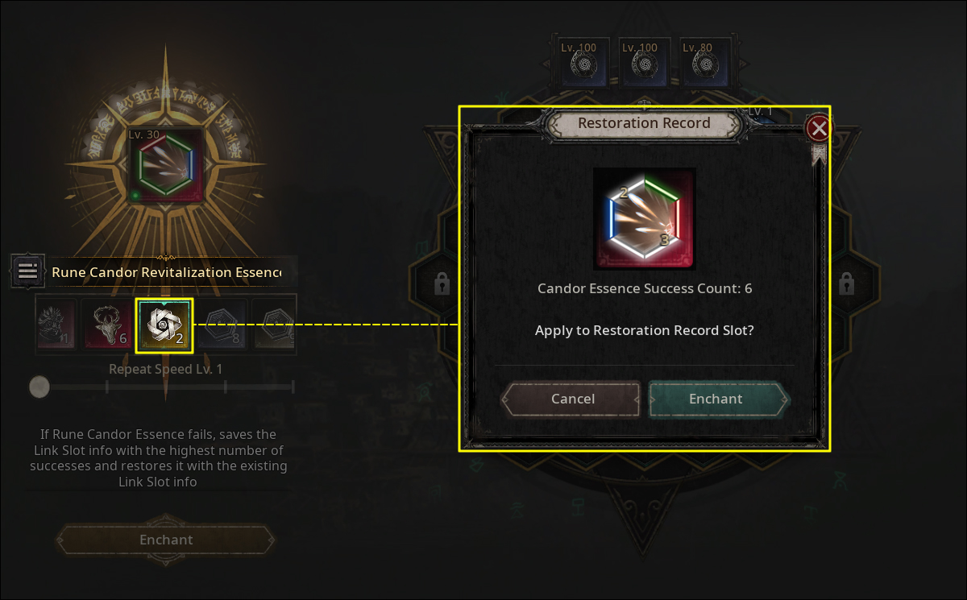Select the middle Lv. 100 rune slot

[x=642, y=61]
